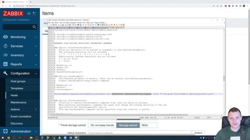Open Templates under Configuration

17,88
